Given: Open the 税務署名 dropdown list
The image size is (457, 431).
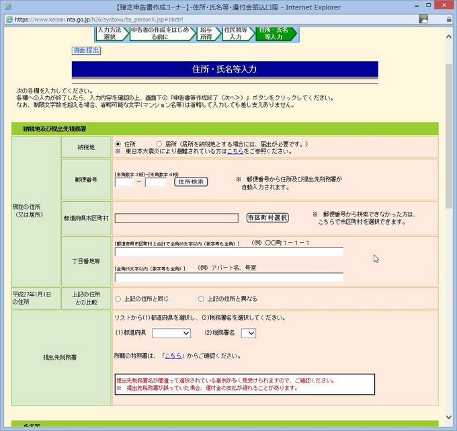Looking at the screenshot, I should (x=249, y=333).
